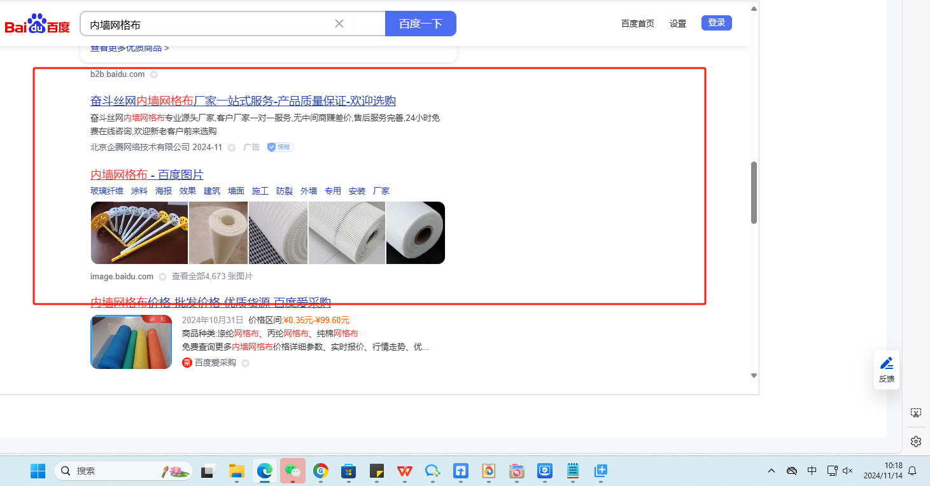Expand the arrow beside image.baidu.com
The height and width of the screenshot is (486, 930).
coord(162,277)
